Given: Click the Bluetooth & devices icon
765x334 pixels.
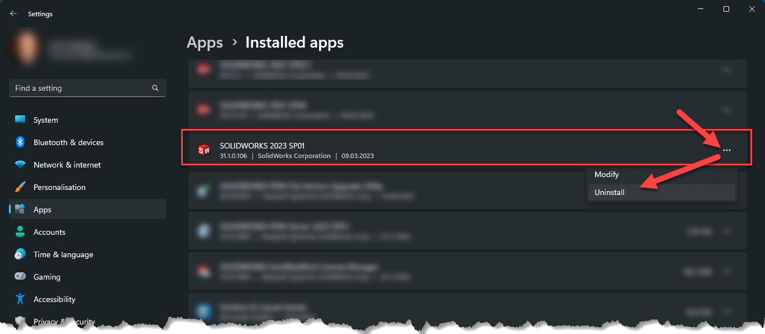Looking at the screenshot, I should click(x=20, y=142).
